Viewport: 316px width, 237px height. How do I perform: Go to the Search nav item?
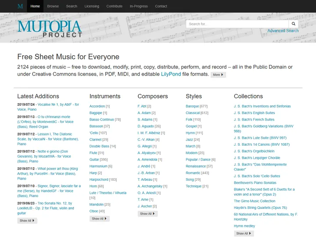coord(72,6)
